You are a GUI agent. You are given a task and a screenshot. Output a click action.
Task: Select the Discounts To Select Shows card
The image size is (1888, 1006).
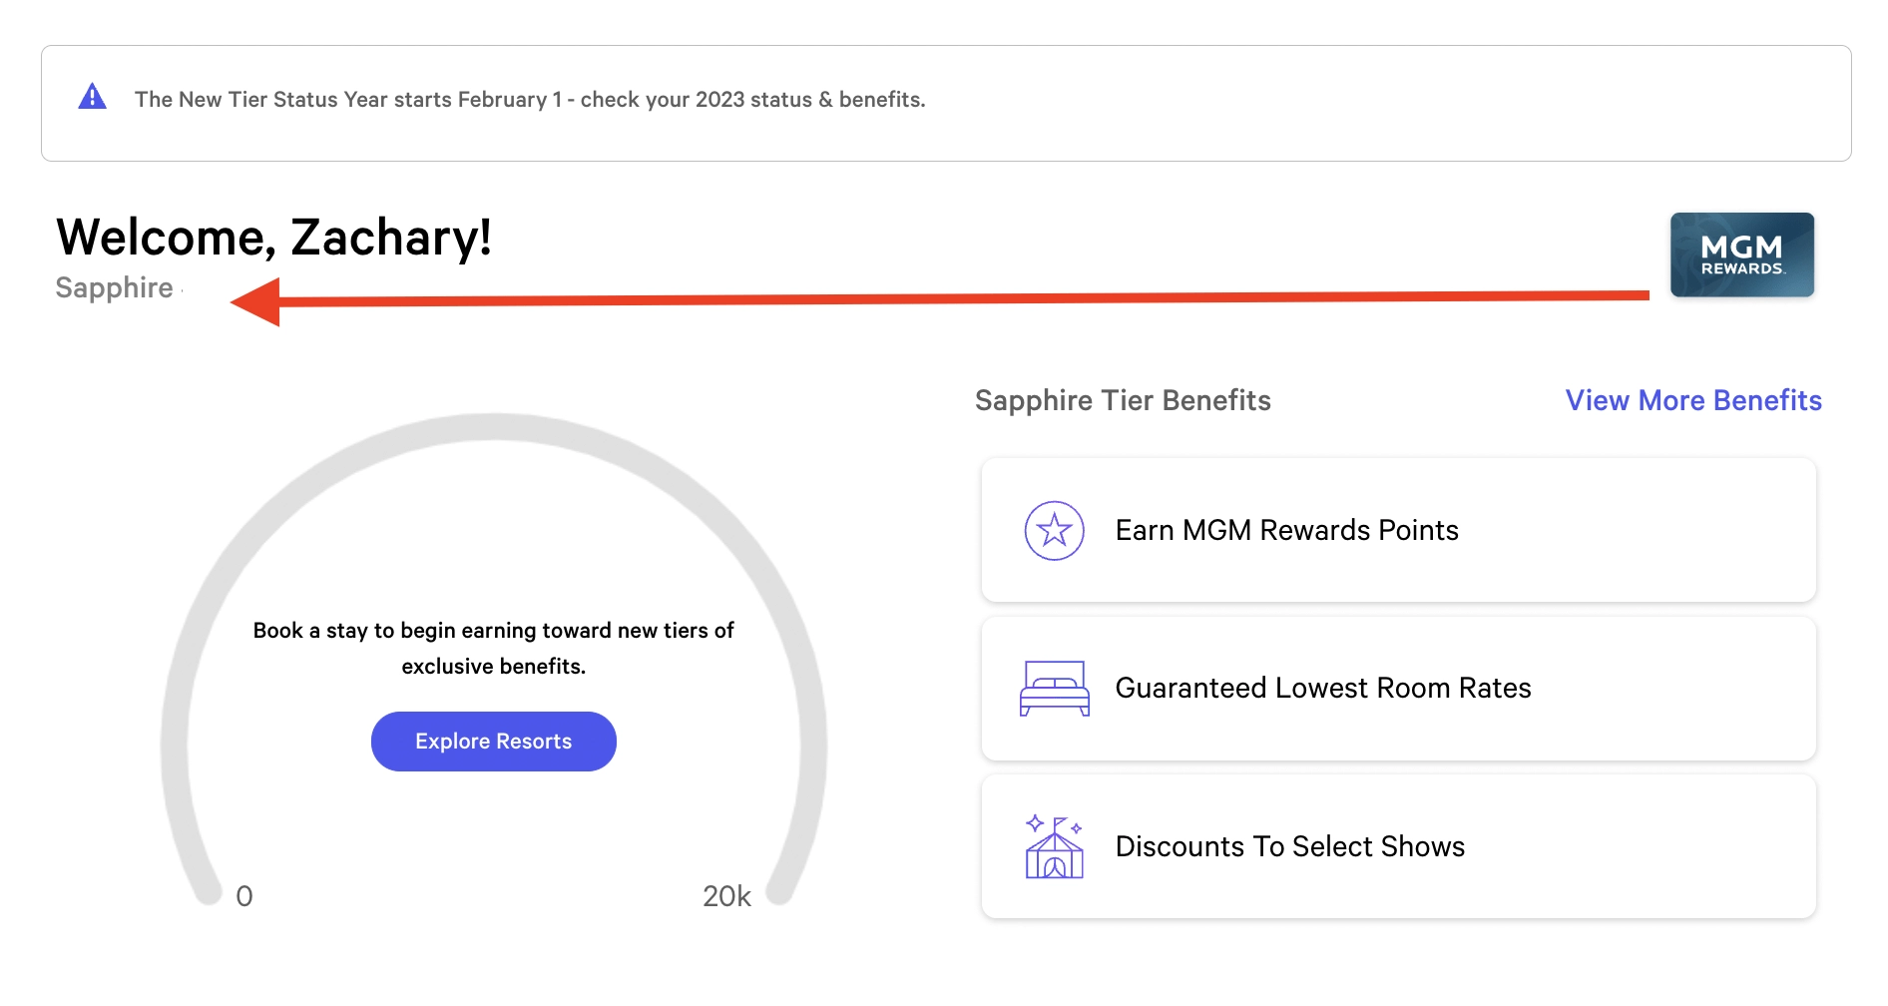tap(1399, 846)
